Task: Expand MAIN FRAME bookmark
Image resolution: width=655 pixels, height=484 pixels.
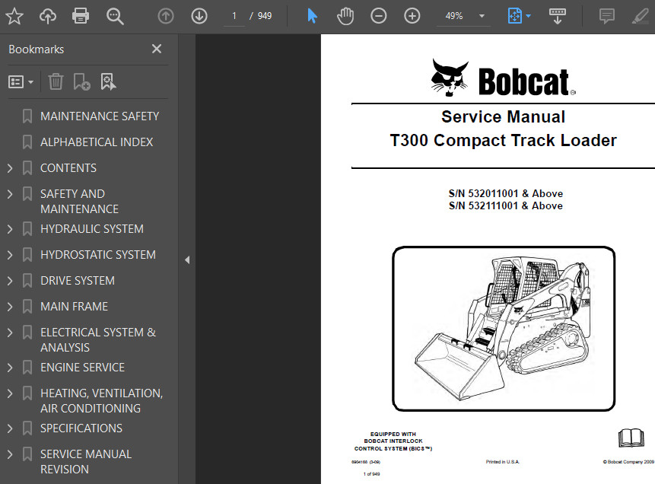Action: 10,307
